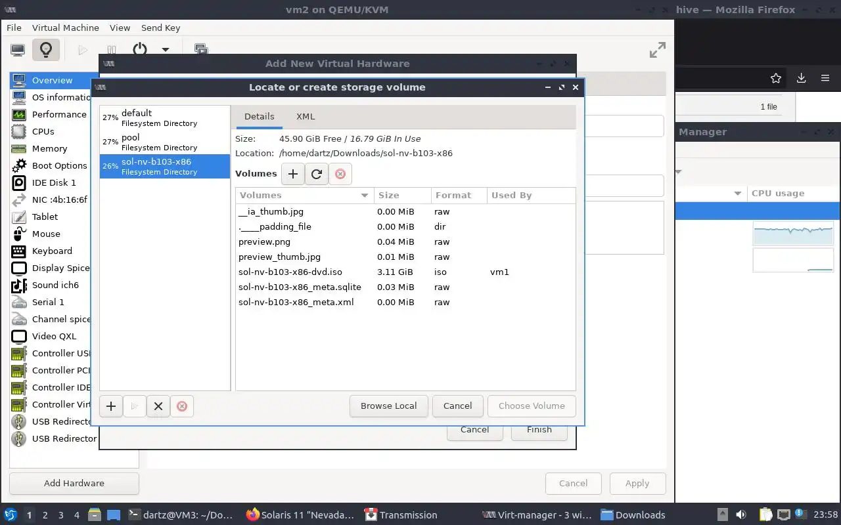This screenshot has width=841, height=525.
Task: Open the Virtual Machine menu
Action: coord(65,28)
